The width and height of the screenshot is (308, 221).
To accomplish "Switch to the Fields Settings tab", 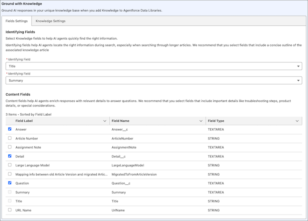I will 17,21.
